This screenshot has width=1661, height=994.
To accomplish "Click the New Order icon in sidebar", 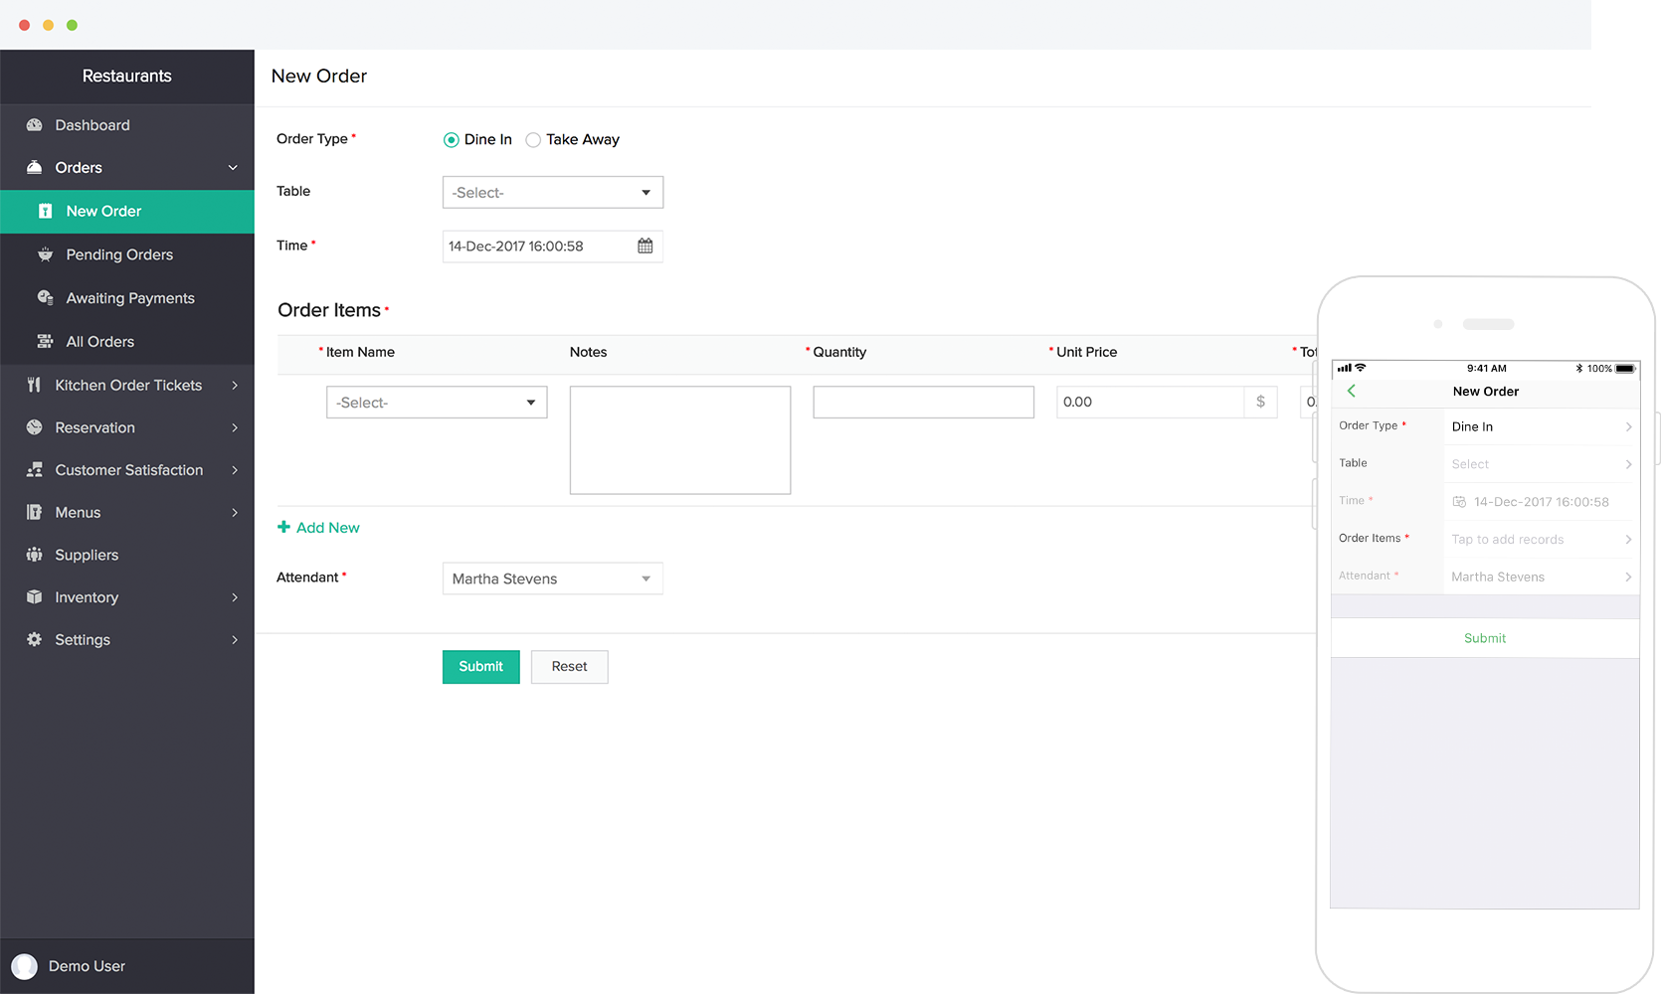I will [x=45, y=211].
